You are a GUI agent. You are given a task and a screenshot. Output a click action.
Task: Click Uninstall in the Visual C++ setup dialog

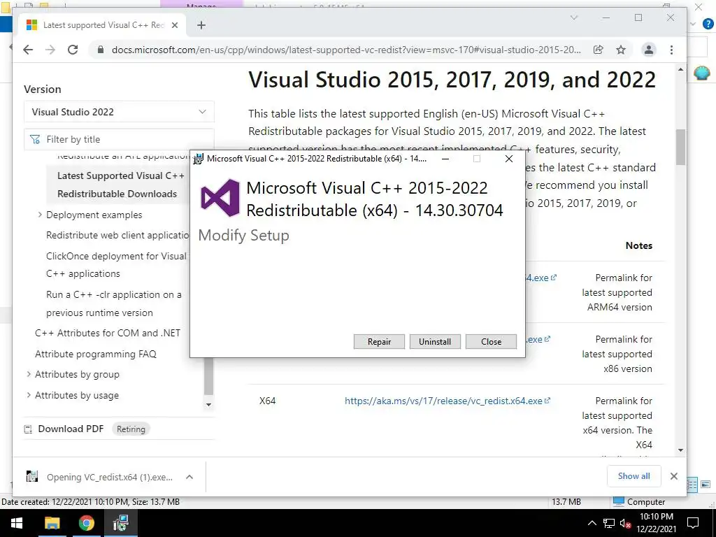click(435, 341)
